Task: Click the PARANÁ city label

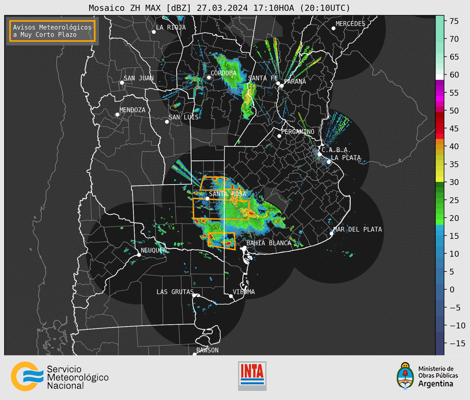Action: (x=295, y=82)
